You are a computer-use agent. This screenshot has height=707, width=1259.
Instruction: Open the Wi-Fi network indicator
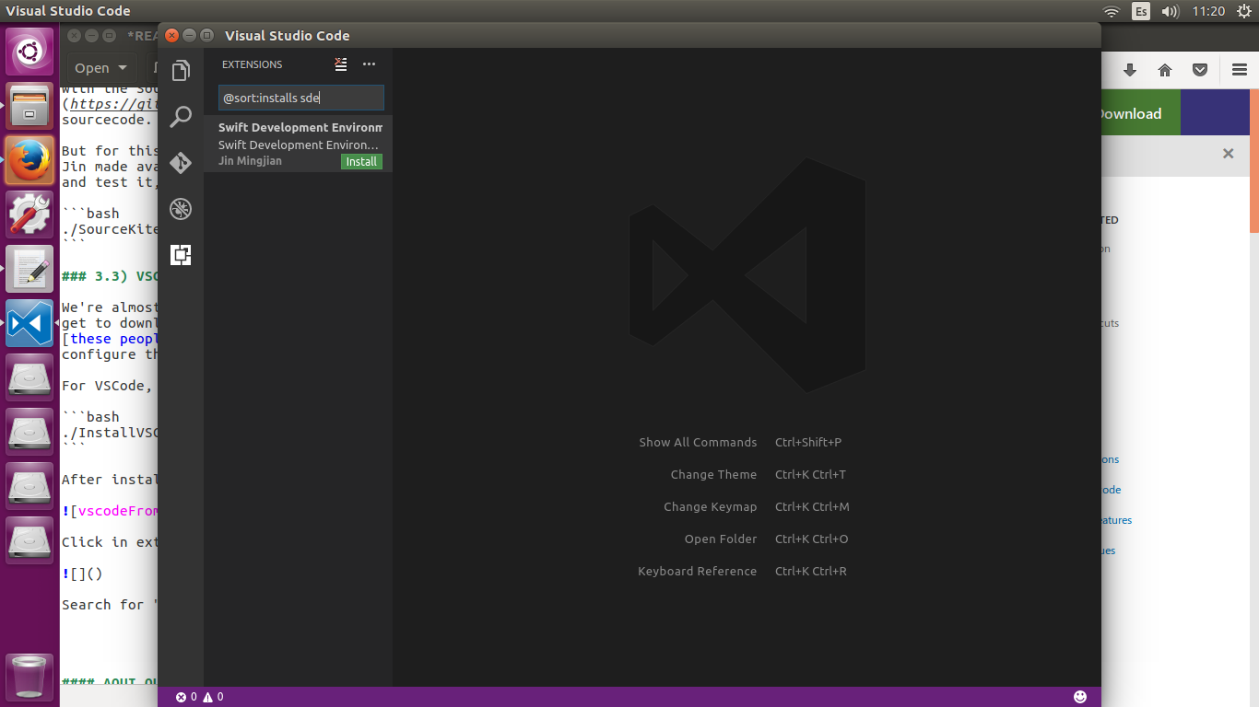coord(1112,11)
